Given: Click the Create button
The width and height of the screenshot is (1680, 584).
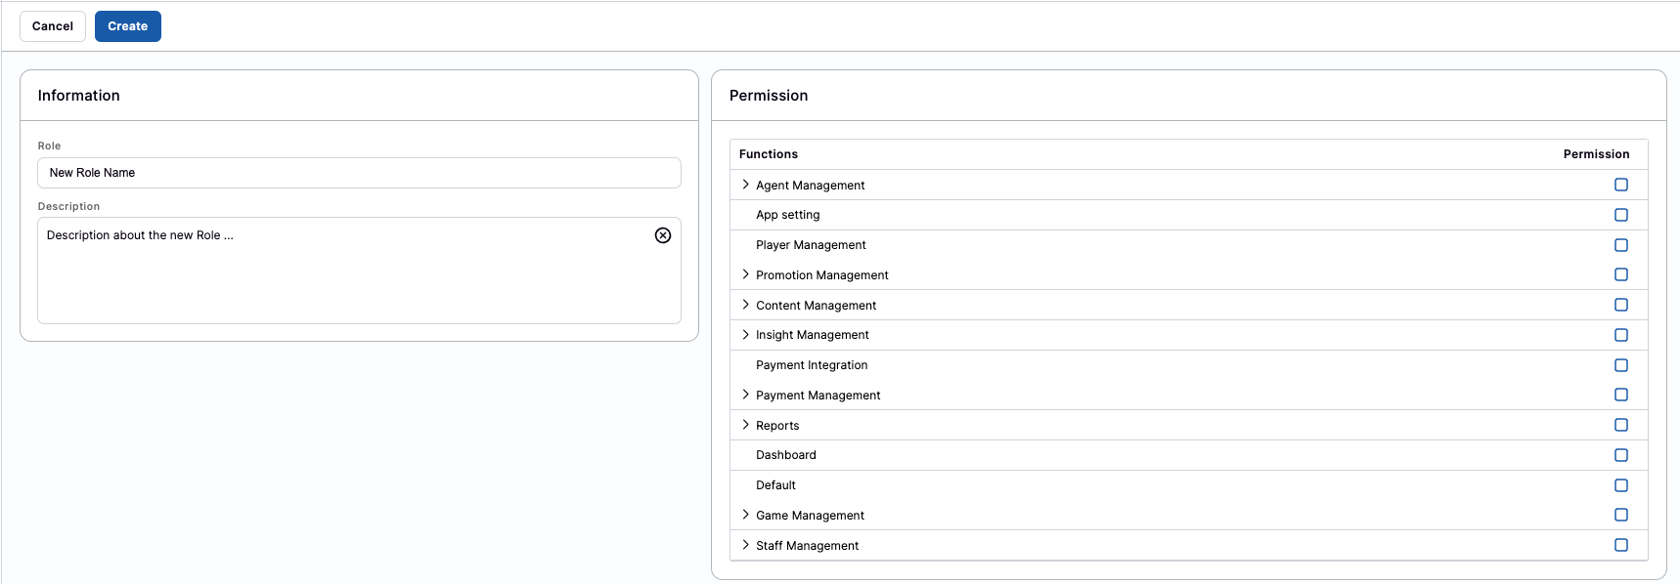Looking at the screenshot, I should pyautogui.click(x=128, y=26).
